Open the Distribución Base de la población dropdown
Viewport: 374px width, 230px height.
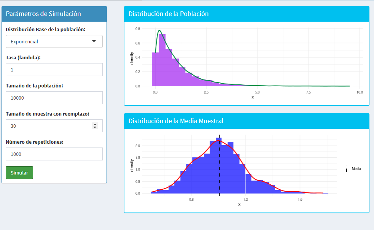coord(54,41)
